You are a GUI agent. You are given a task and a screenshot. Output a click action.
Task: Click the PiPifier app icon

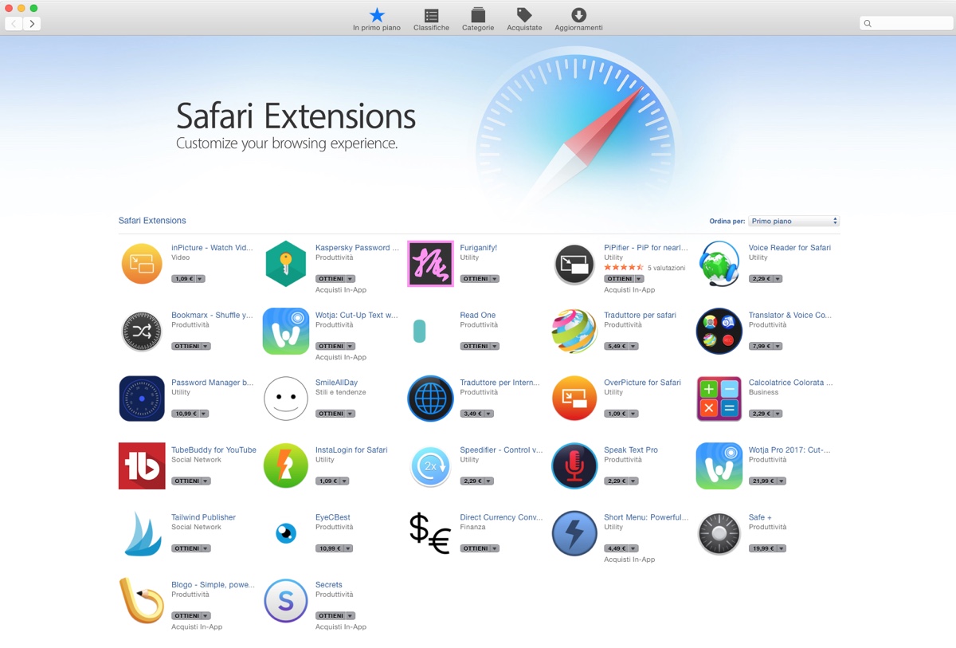click(x=574, y=264)
